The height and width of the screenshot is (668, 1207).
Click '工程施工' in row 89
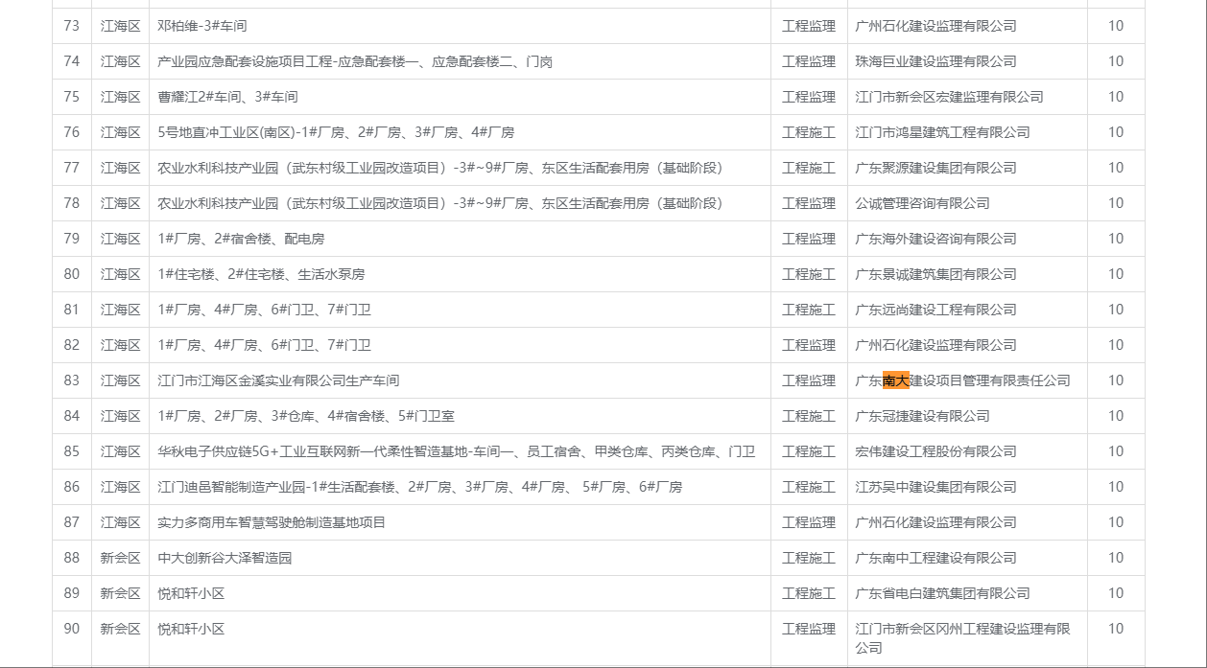pyautogui.click(x=809, y=593)
